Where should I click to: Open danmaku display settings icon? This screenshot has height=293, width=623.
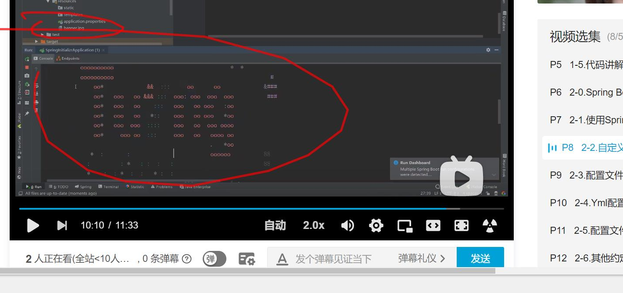247,259
